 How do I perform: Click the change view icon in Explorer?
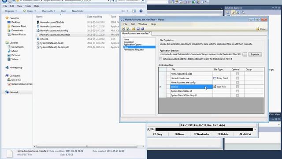[x=123, y=11]
